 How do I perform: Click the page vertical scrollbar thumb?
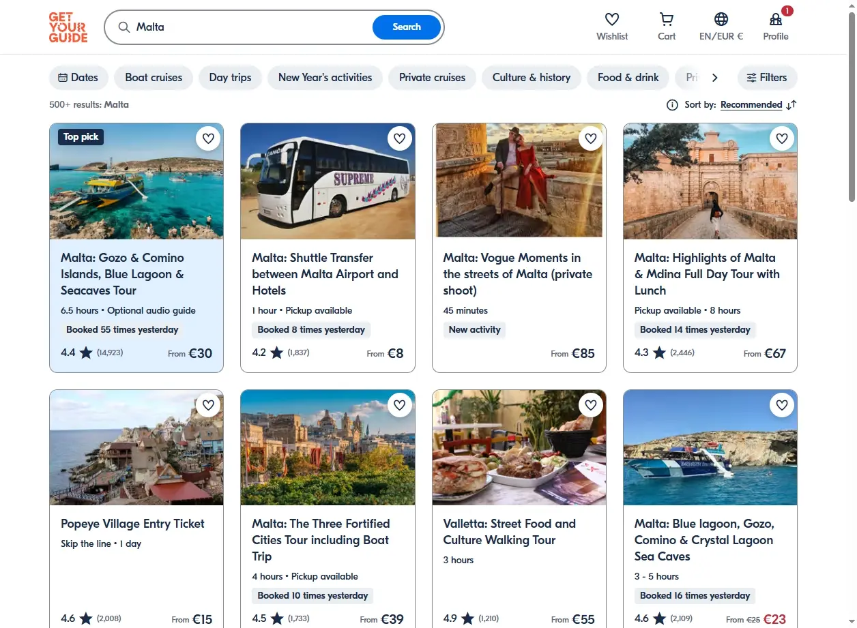852,107
